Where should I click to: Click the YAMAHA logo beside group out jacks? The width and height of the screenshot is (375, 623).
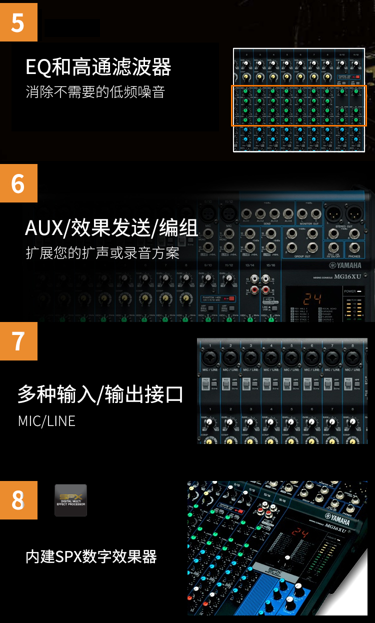pos(344,265)
